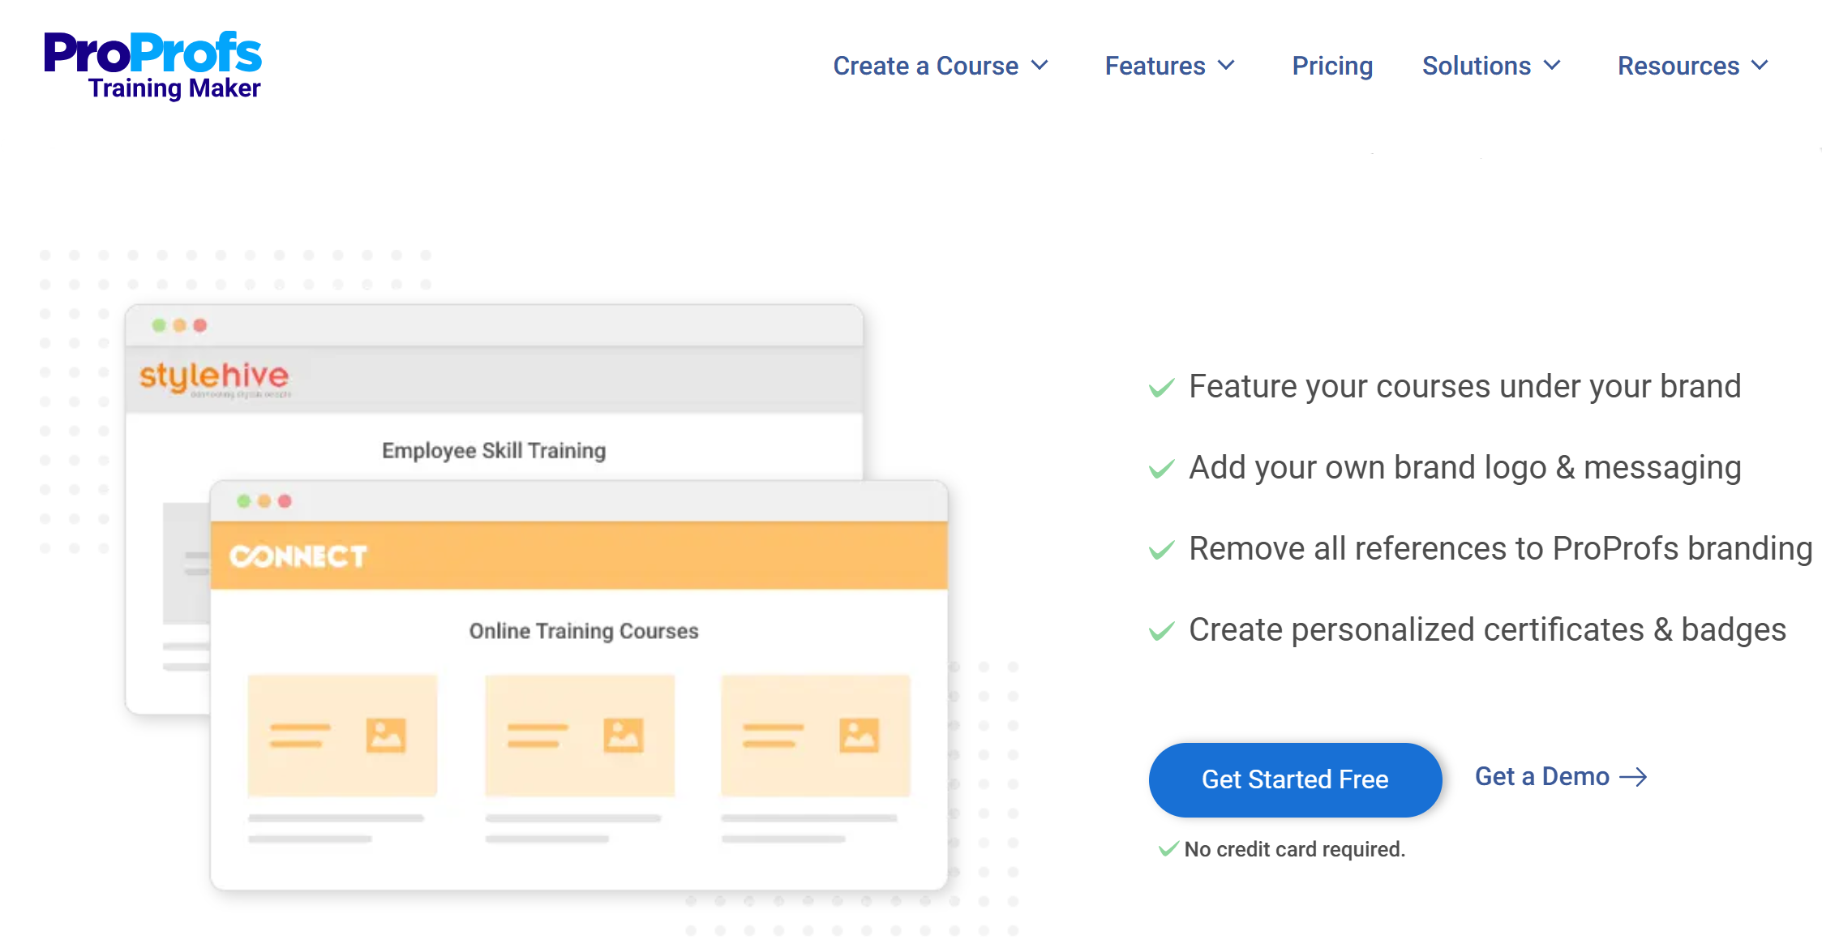Click the 'No credit card required.' text
The width and height of the screenshot is (1822, 940).
(1294, 849)
